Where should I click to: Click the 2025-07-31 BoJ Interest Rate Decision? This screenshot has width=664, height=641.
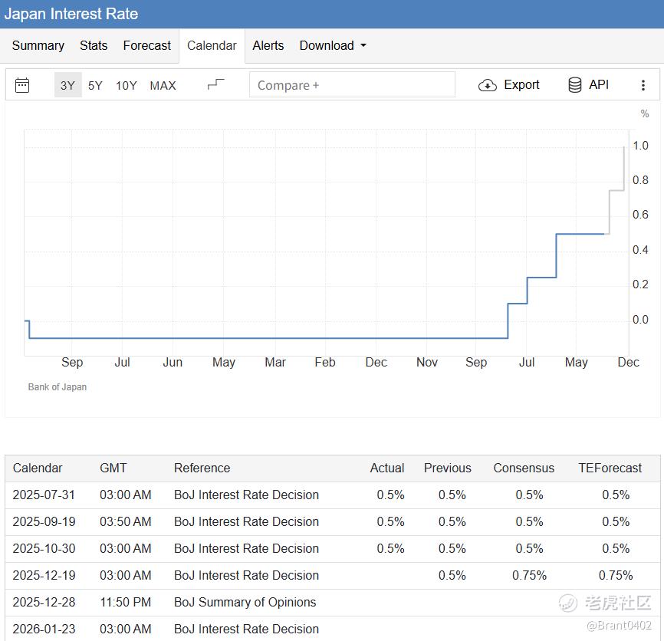246,495
